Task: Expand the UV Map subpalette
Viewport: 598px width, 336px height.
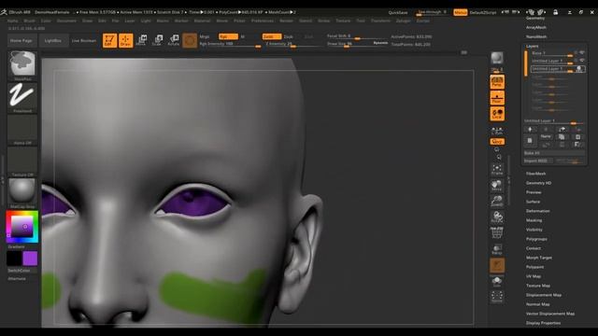Action: coord(534,276)
